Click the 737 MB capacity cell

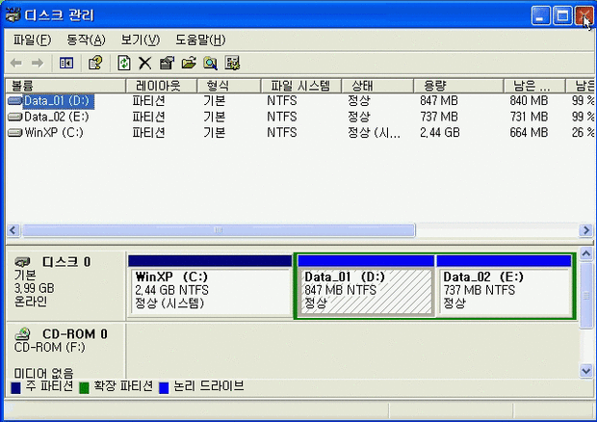tap(439, 117)
